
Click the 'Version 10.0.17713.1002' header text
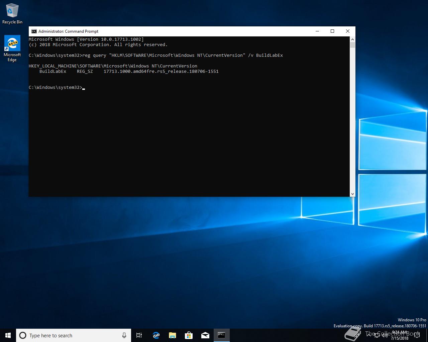110,39
